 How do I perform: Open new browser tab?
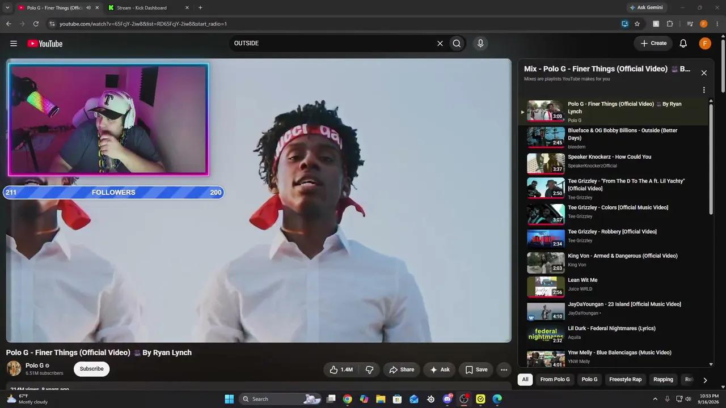(200, 8)
